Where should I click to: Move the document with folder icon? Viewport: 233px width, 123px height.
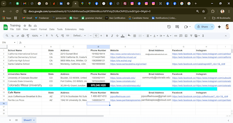point(30,26)
